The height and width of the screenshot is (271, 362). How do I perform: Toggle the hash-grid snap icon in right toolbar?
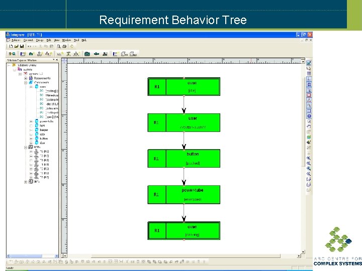coord(309,85)
